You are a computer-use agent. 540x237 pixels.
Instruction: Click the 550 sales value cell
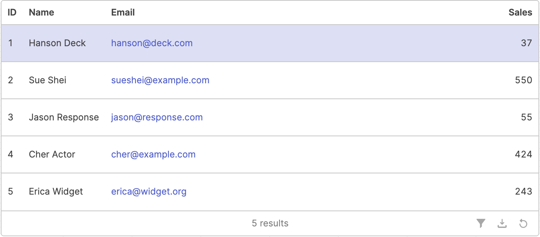(x=524, y=80)
